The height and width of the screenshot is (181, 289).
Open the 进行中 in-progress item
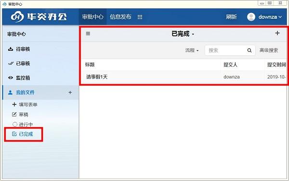[x=26, y=125]
